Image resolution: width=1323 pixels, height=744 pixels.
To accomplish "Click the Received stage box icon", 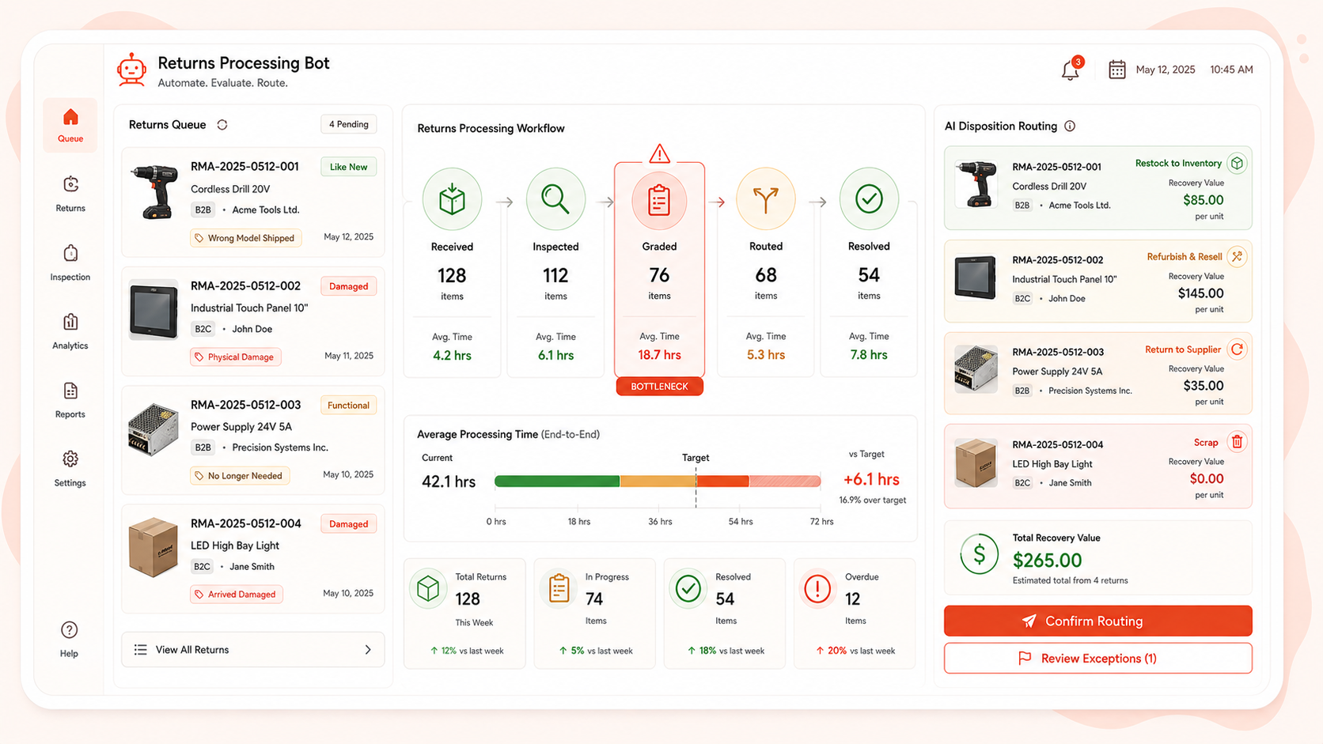I will [x=452, y=199].
